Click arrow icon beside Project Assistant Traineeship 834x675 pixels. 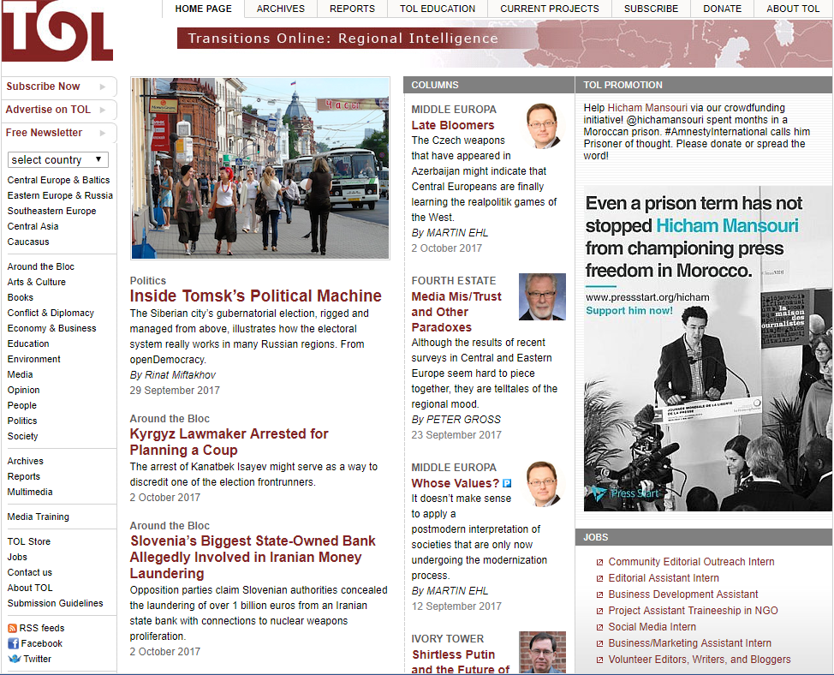tap(600, 611)
